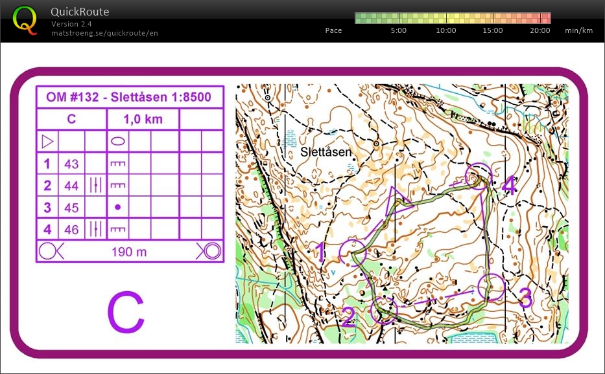Click control number 3 in the table
The width and height of the screenshot is (605, 374).
47,208
